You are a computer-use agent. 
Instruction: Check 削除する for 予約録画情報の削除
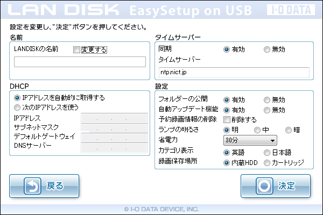[227, 120]
